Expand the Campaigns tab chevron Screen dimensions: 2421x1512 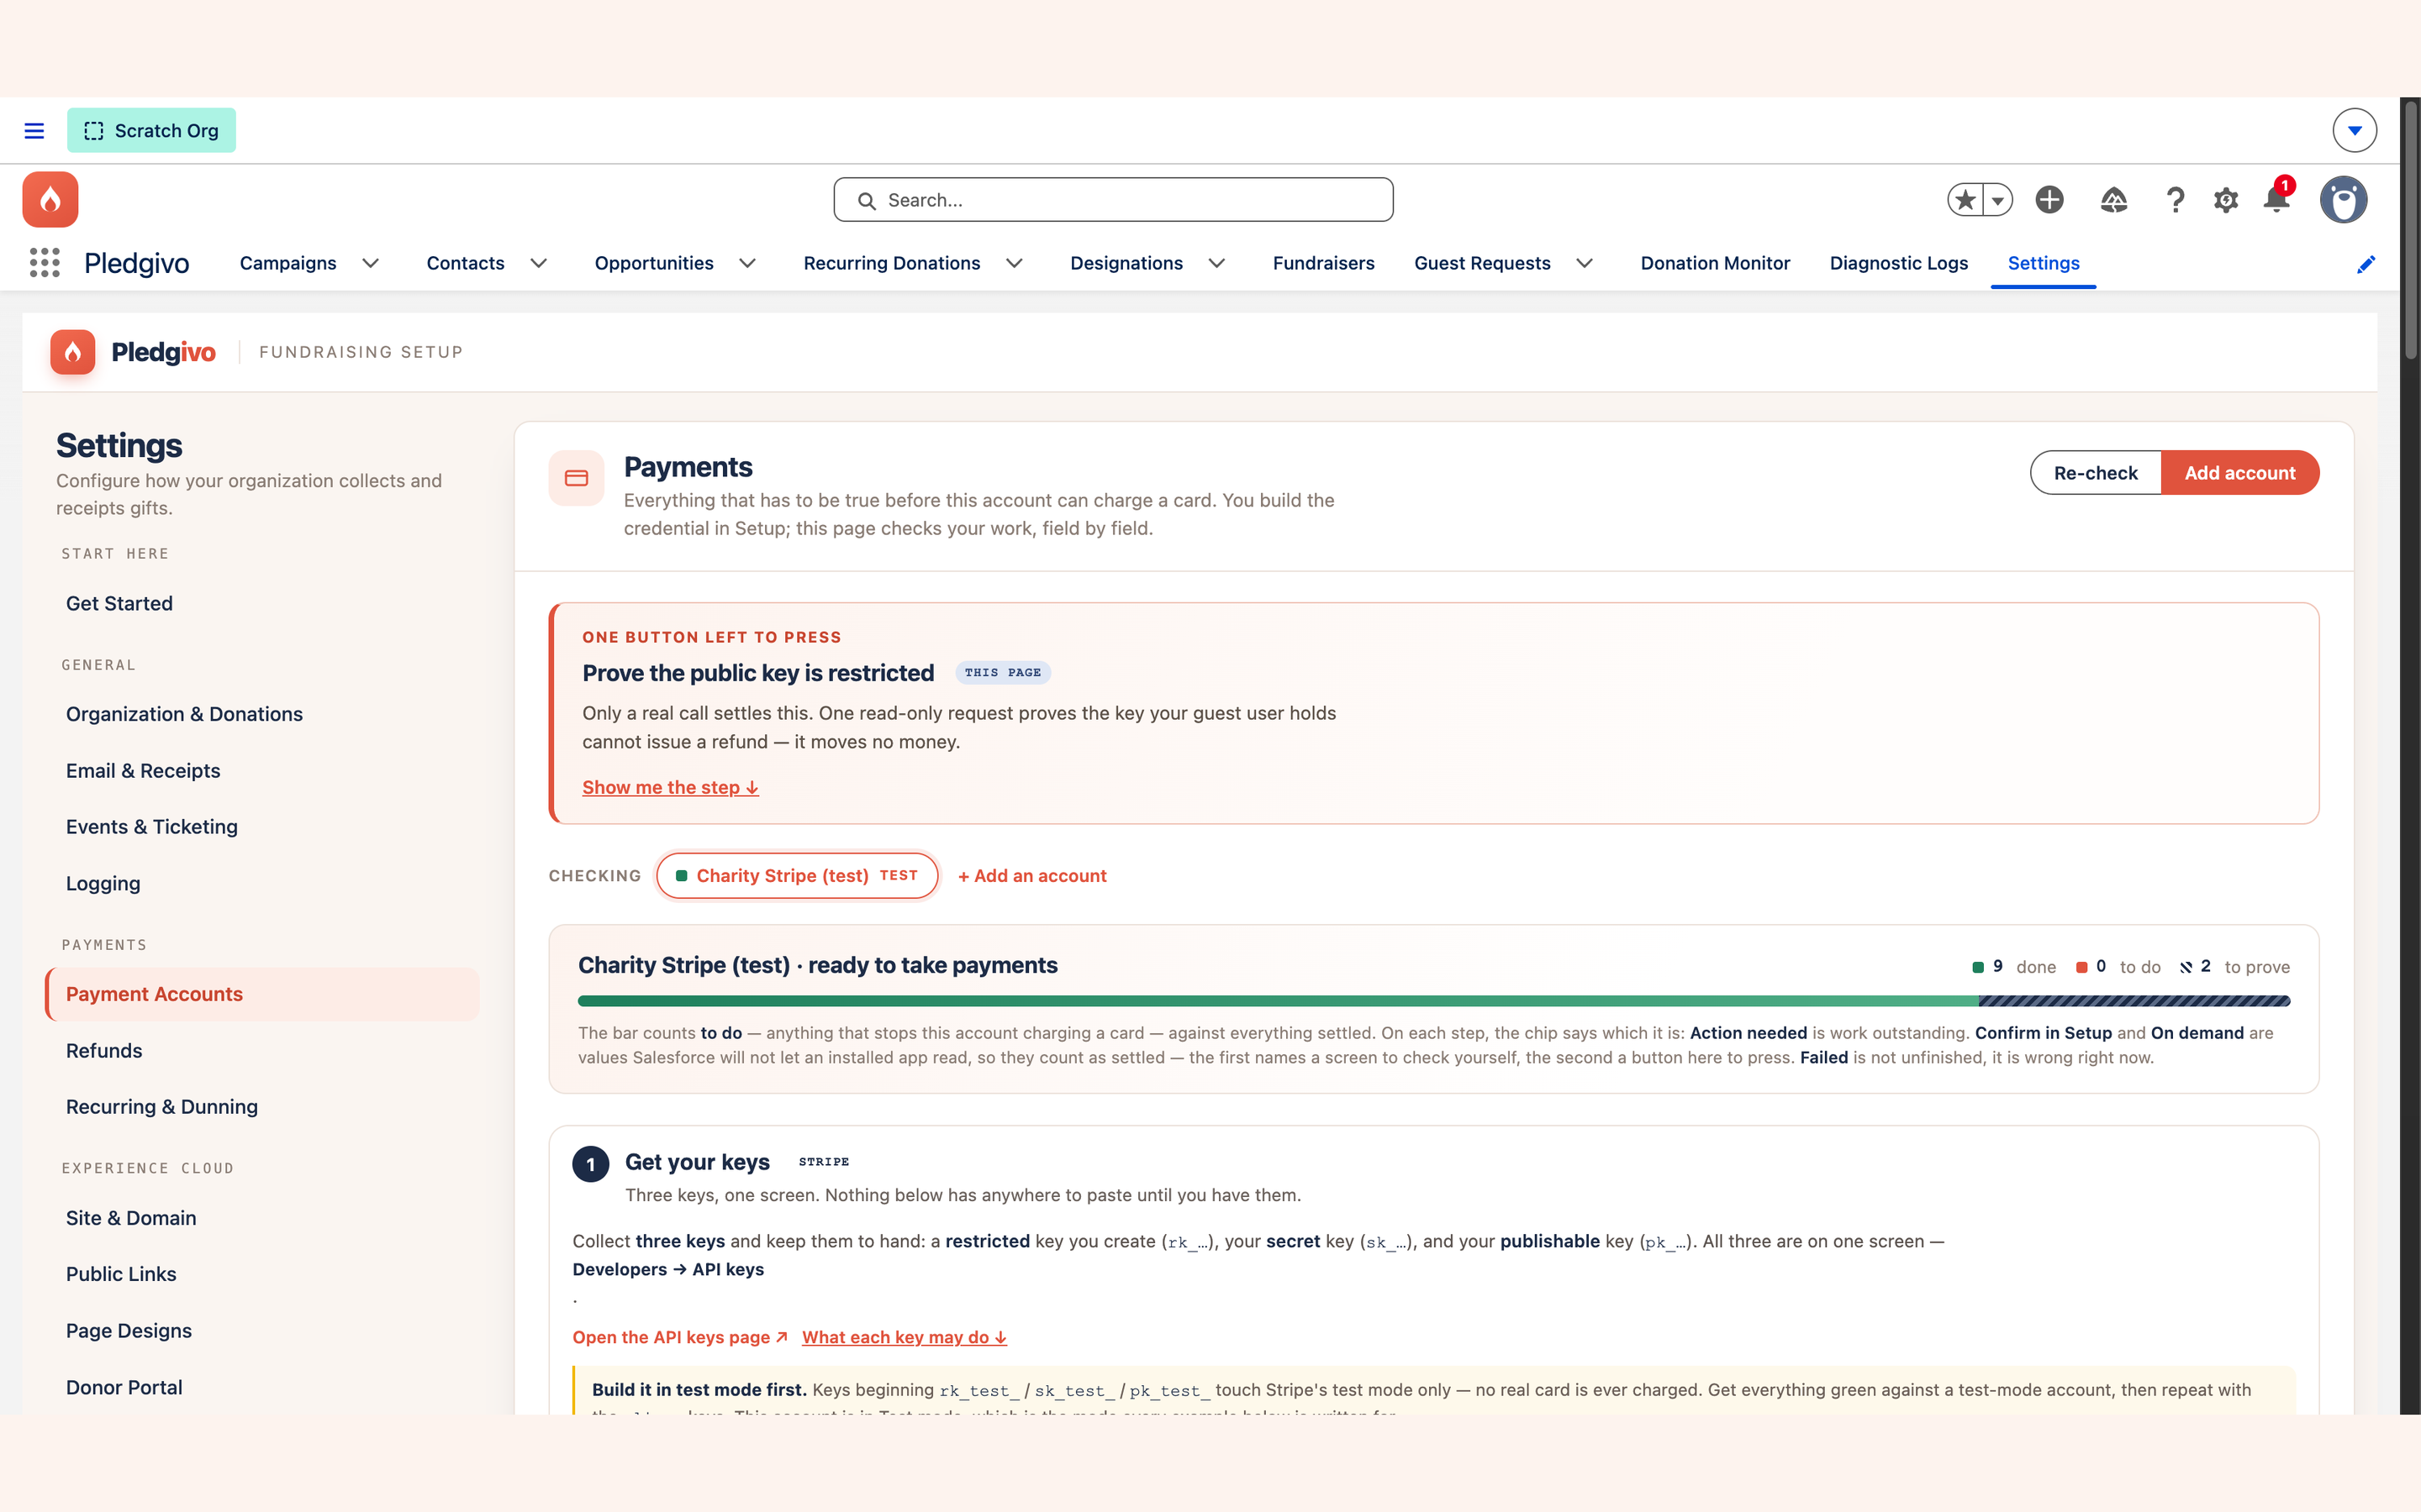tap(370, 263)
